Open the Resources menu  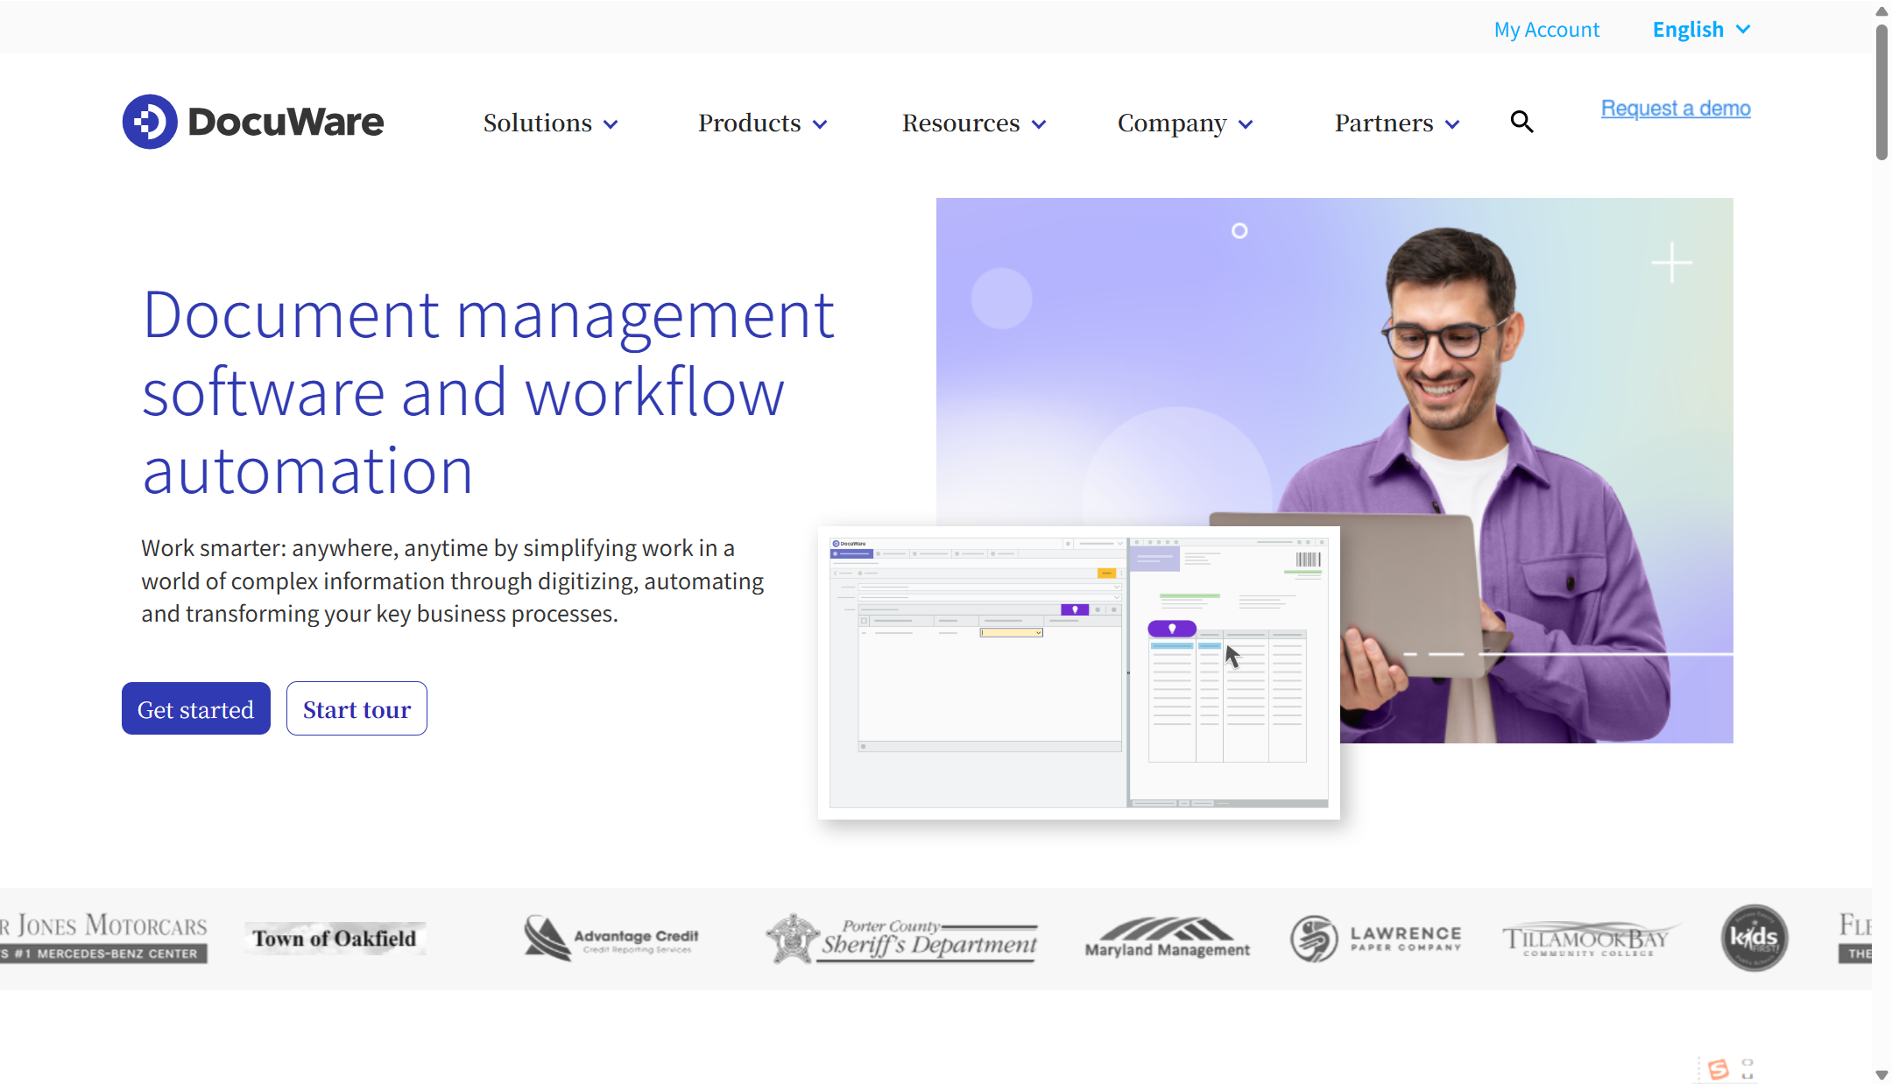tap(974, 123)
